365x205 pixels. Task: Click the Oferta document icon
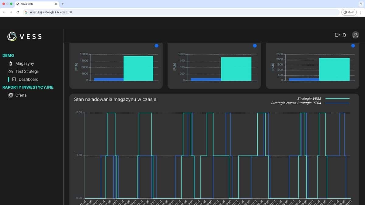[11, 95]
